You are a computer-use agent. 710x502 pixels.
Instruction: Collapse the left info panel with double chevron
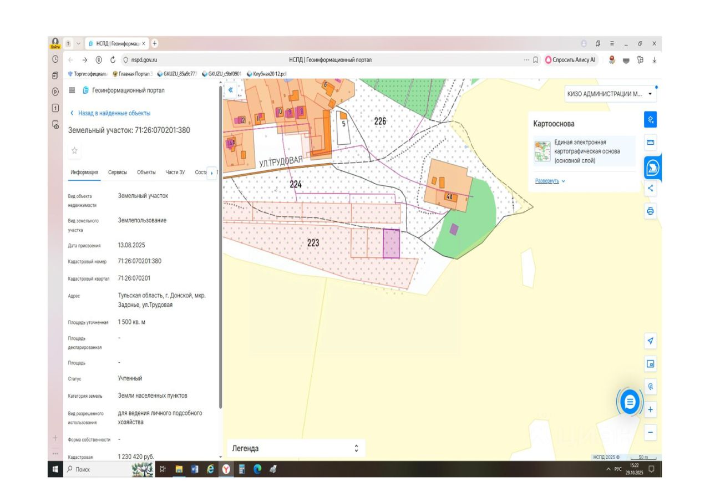(231, 89)
